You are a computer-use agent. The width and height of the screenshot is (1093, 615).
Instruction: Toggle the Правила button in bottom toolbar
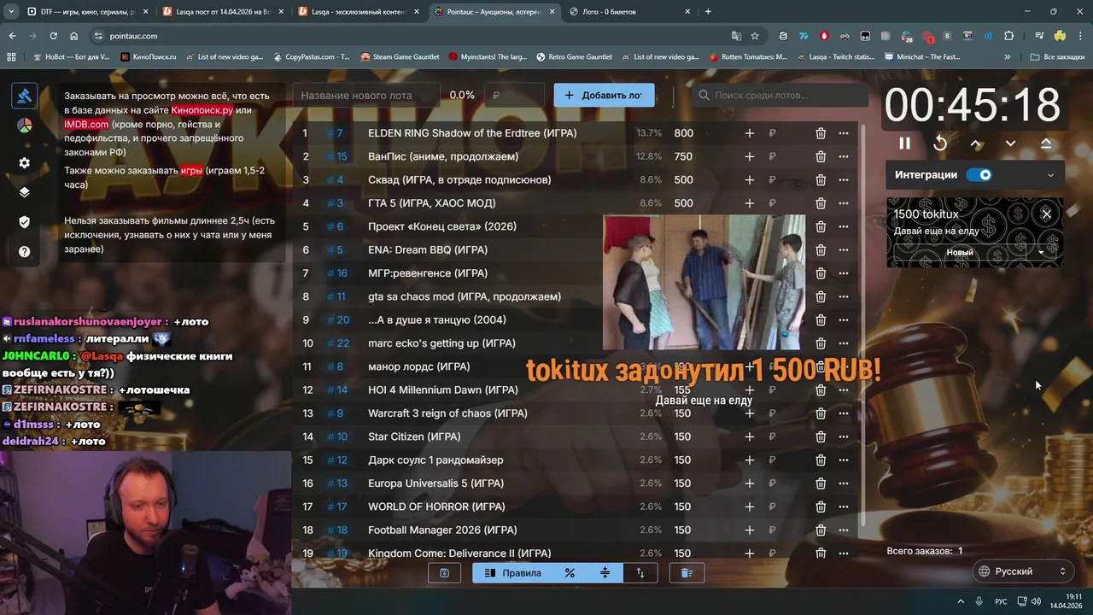513,573
